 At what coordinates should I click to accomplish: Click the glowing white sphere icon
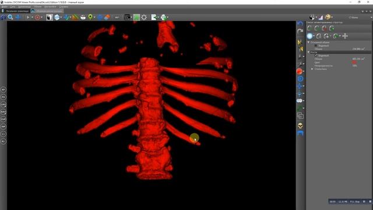tap(309, 36)
